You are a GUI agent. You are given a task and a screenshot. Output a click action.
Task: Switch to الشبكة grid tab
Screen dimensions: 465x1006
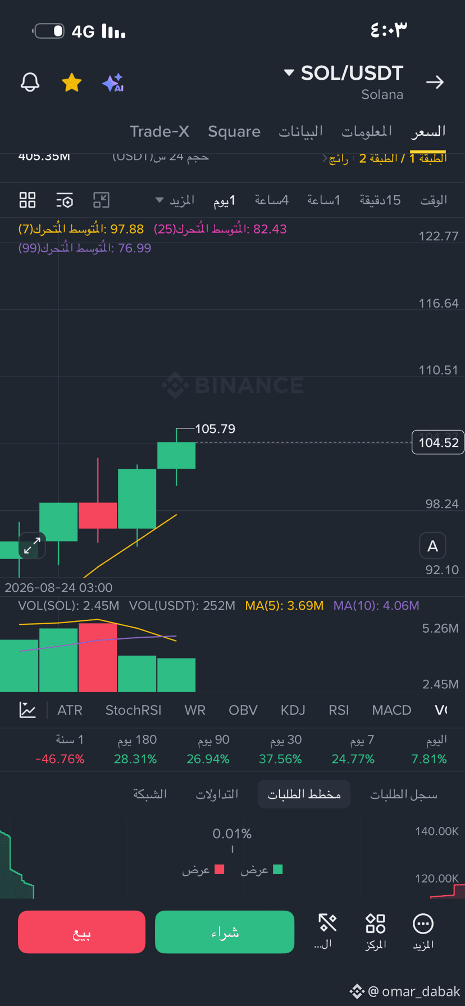(150, 794)
